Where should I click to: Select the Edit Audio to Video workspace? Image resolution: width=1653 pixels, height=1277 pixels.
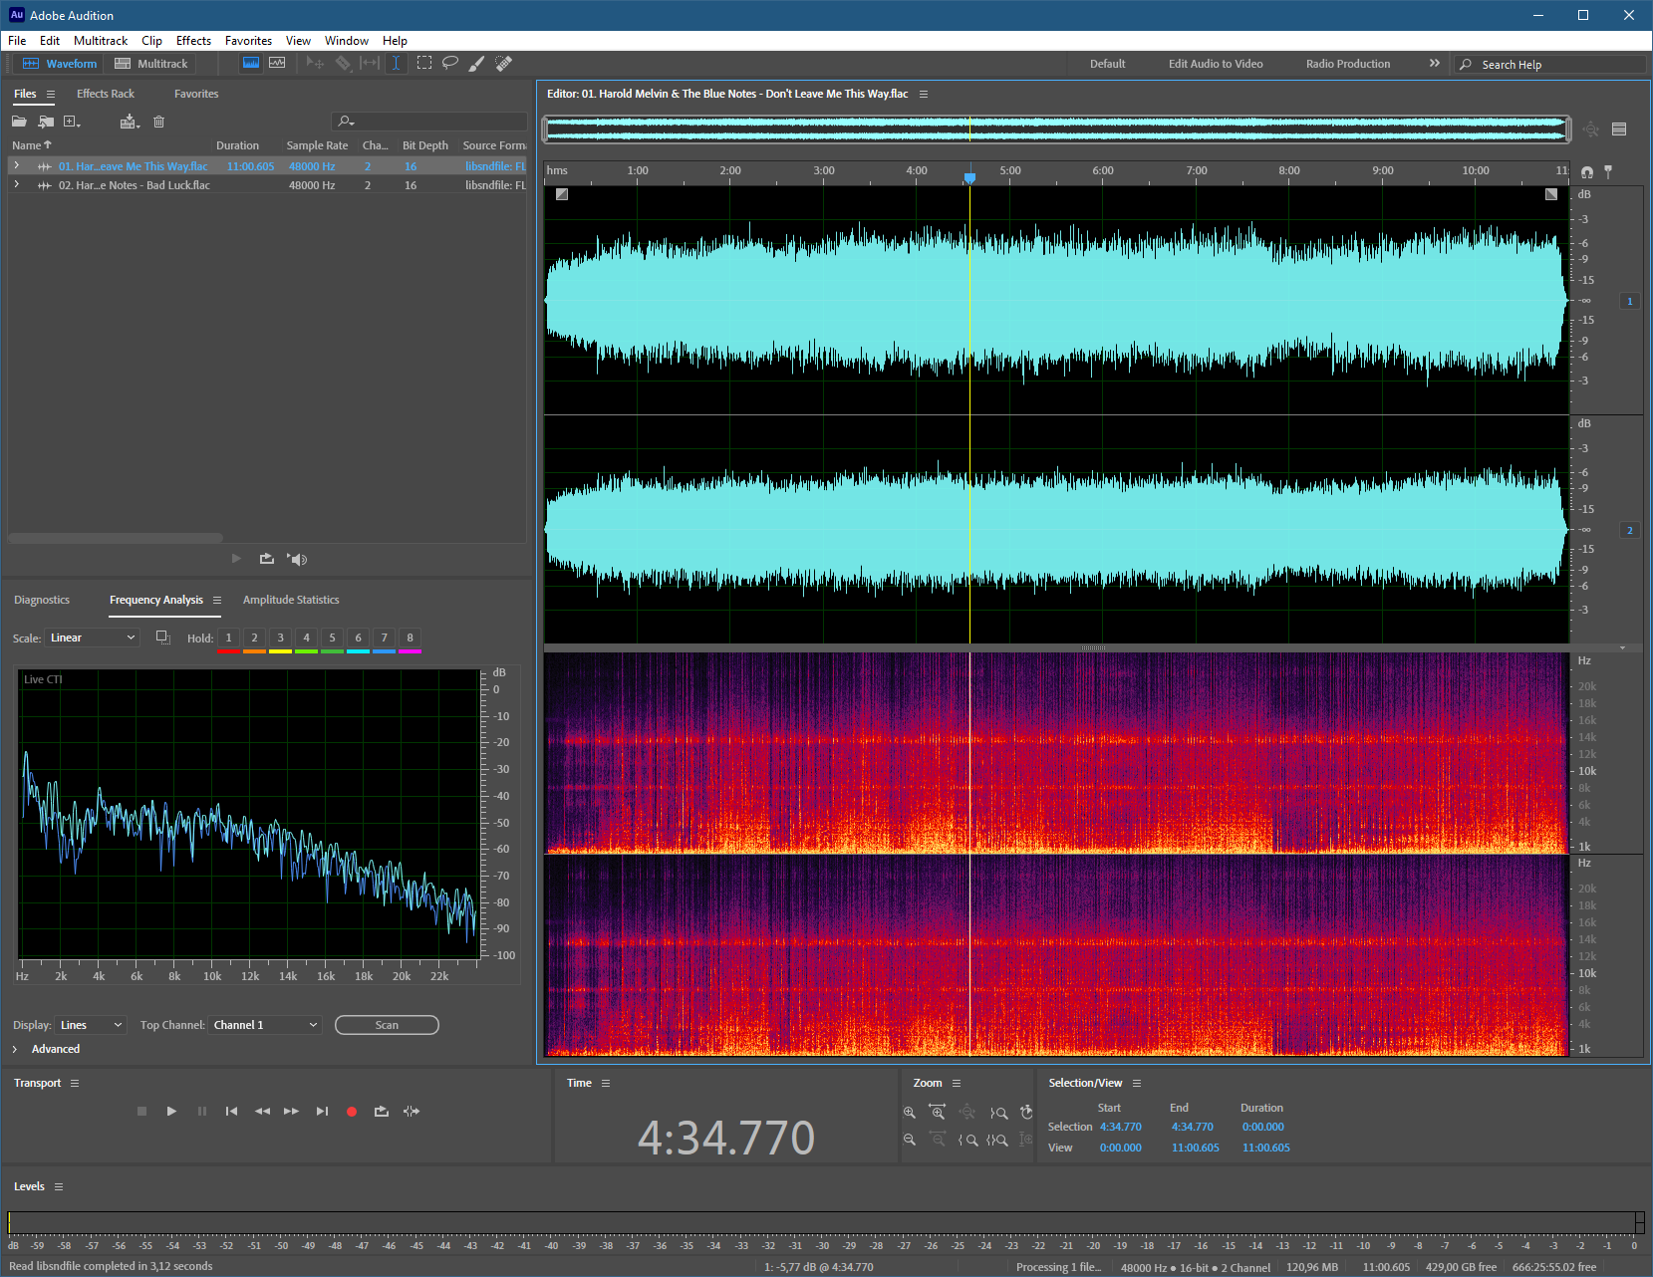(x=1216, y=64)
